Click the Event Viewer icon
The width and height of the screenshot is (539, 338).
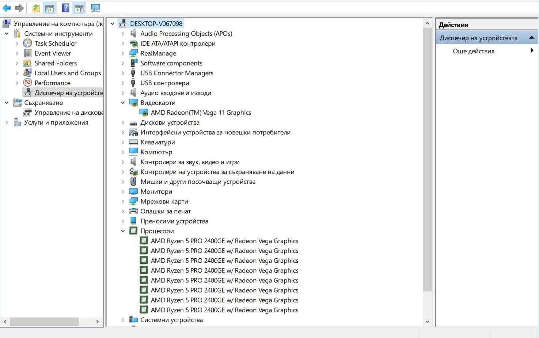click(x=27, y=53)
